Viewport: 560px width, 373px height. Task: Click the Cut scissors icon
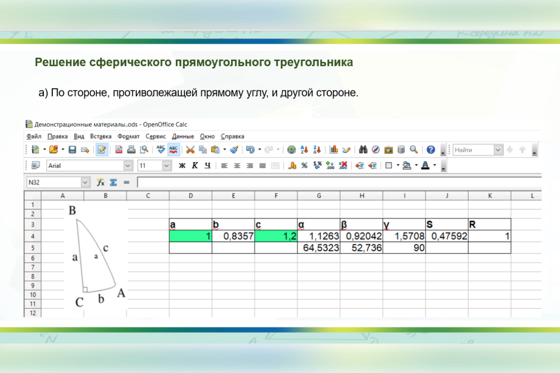click(x=190, y=150)
